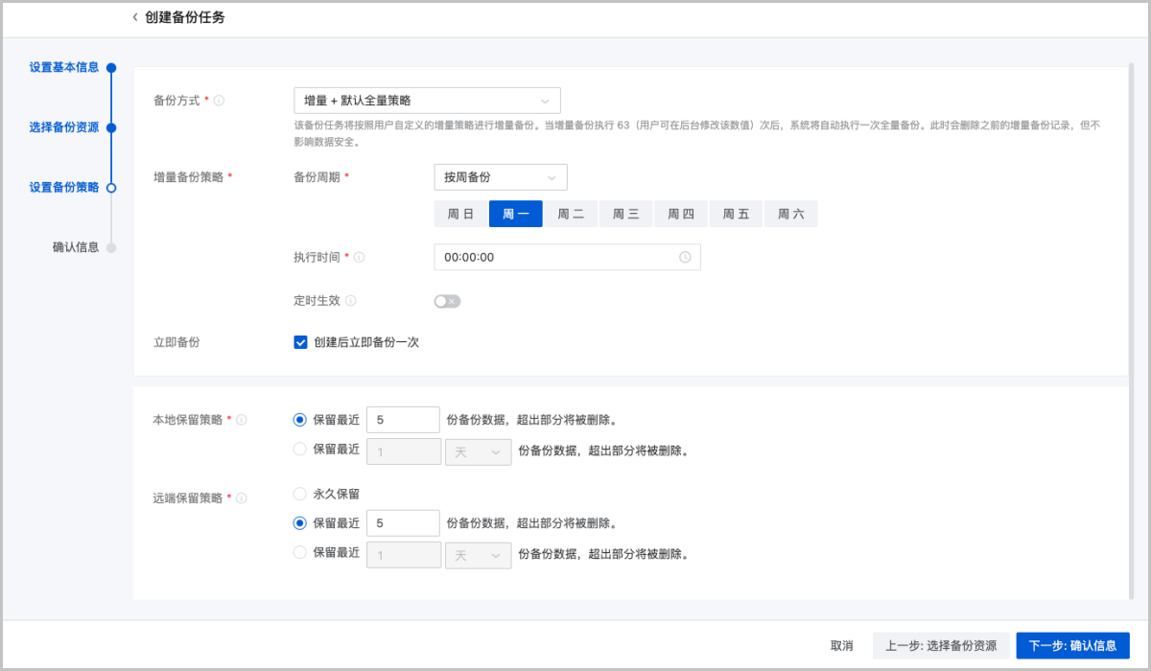Uncheck 创建后立即备份一次 checkbox
The width and height of the screenshot is (1151, 671).
point(300,342)
